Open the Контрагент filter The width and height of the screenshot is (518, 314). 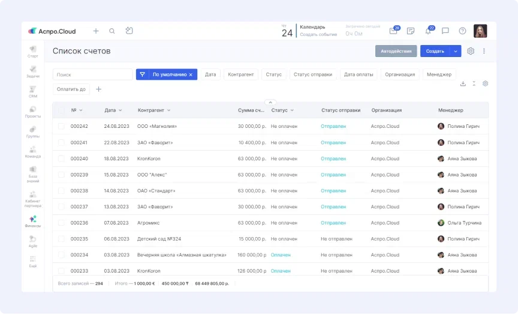coord(241,74)
